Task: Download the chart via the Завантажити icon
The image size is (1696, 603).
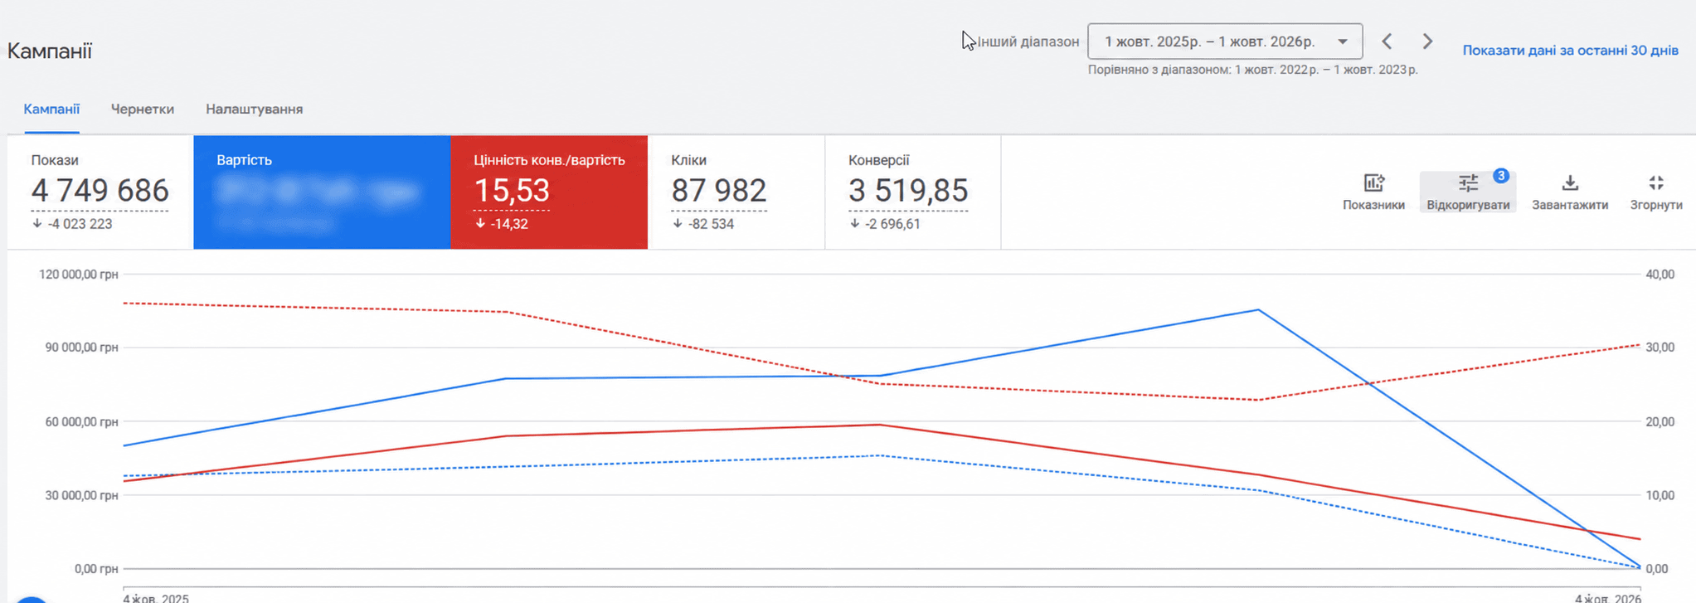Action: coord(1569,183)
